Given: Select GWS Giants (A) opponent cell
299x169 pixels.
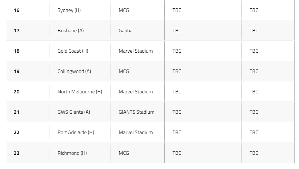Looking at the screenshot, I should tap(80, 112).
